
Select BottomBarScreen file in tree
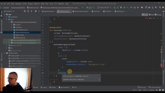pyautogui.click(x=21, y=30)
